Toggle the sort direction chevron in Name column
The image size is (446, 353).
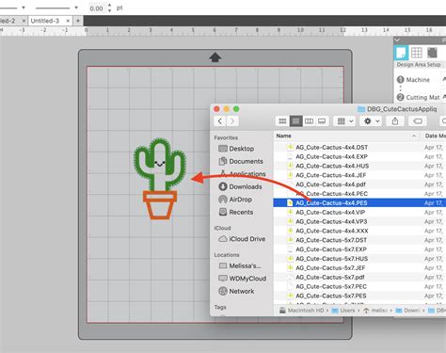414,136
